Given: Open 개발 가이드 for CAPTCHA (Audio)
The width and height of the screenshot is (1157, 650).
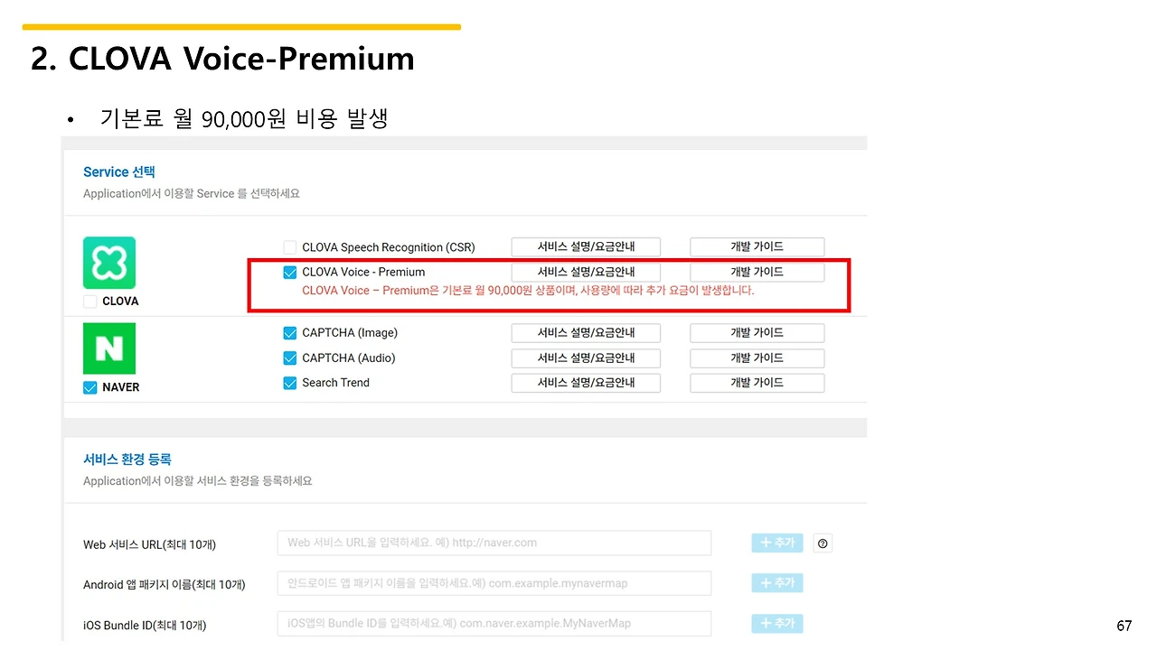Looking at the screenshot, I should (757, 357).
